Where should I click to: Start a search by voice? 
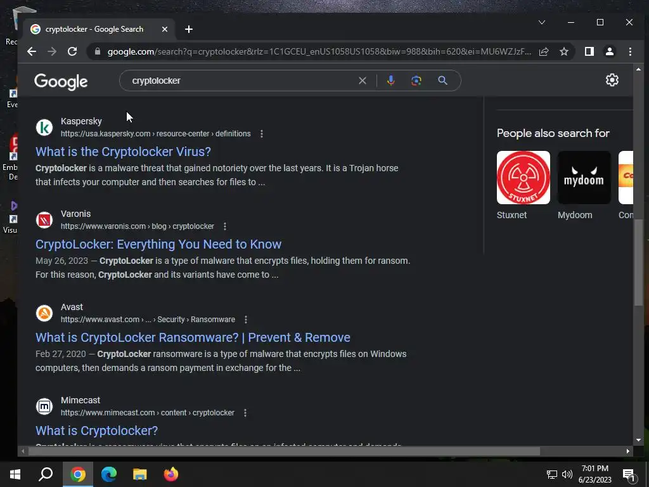click(390, 81)
